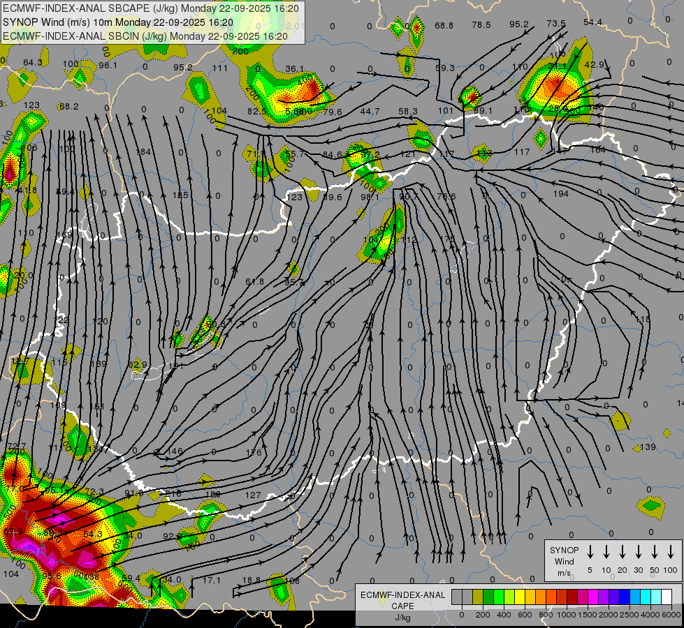The height and width of the screenshot is (628, 684).
Task: Click the 61.8 value on the map
Action: 254,282
